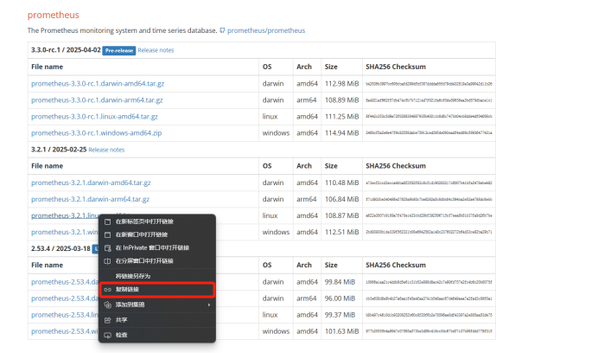This screenshot has height=353, width=598.
Task: Download prometheus-3.2.1.darwin-amd64.tar.gz
Action: (x=91, y=183)
